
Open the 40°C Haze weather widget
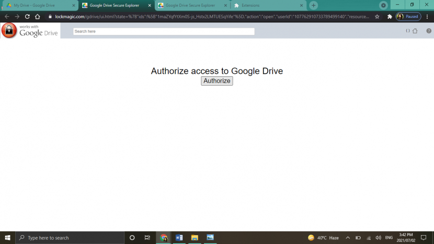[323, 238]
